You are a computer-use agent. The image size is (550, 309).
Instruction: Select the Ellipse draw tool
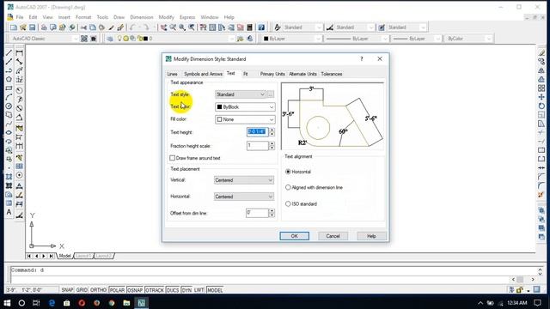coord(9,132)
